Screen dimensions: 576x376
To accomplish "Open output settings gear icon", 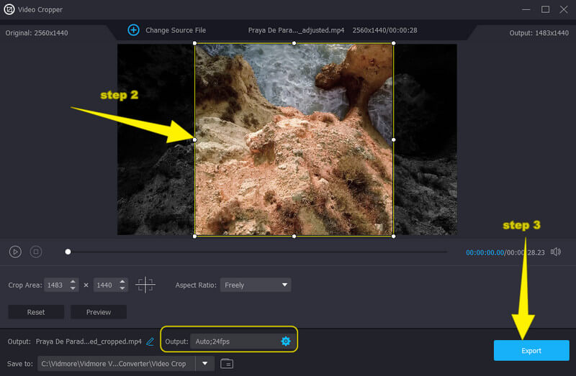I will click(x=285, y=341).
